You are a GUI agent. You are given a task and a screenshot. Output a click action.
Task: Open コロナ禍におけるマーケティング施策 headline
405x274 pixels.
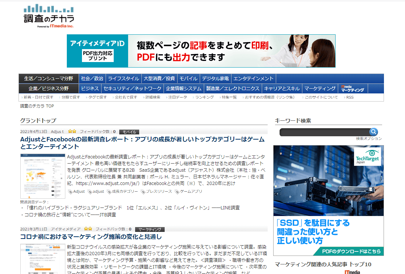coord(91,237)
